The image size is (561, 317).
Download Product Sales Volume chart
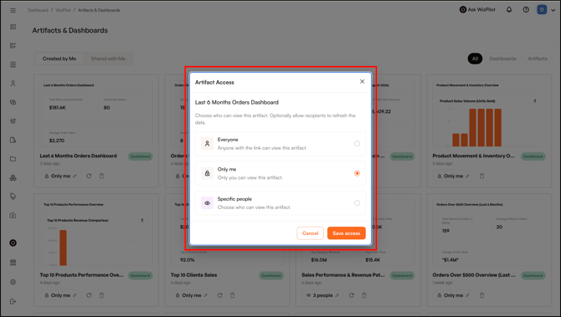[x=535, y=101]
